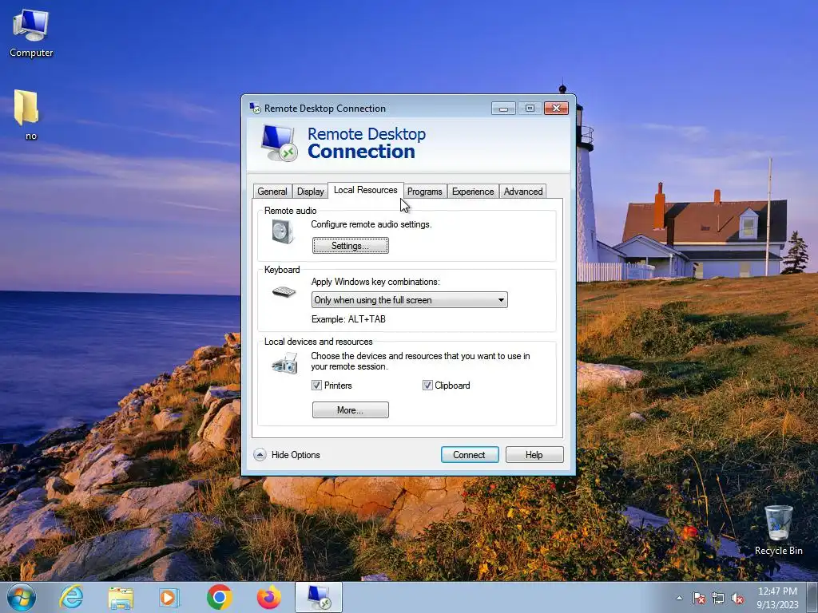This screenshot has width=818, height=613.
Task: Open the Computer desktop icon
Action: tap(31, 34)
